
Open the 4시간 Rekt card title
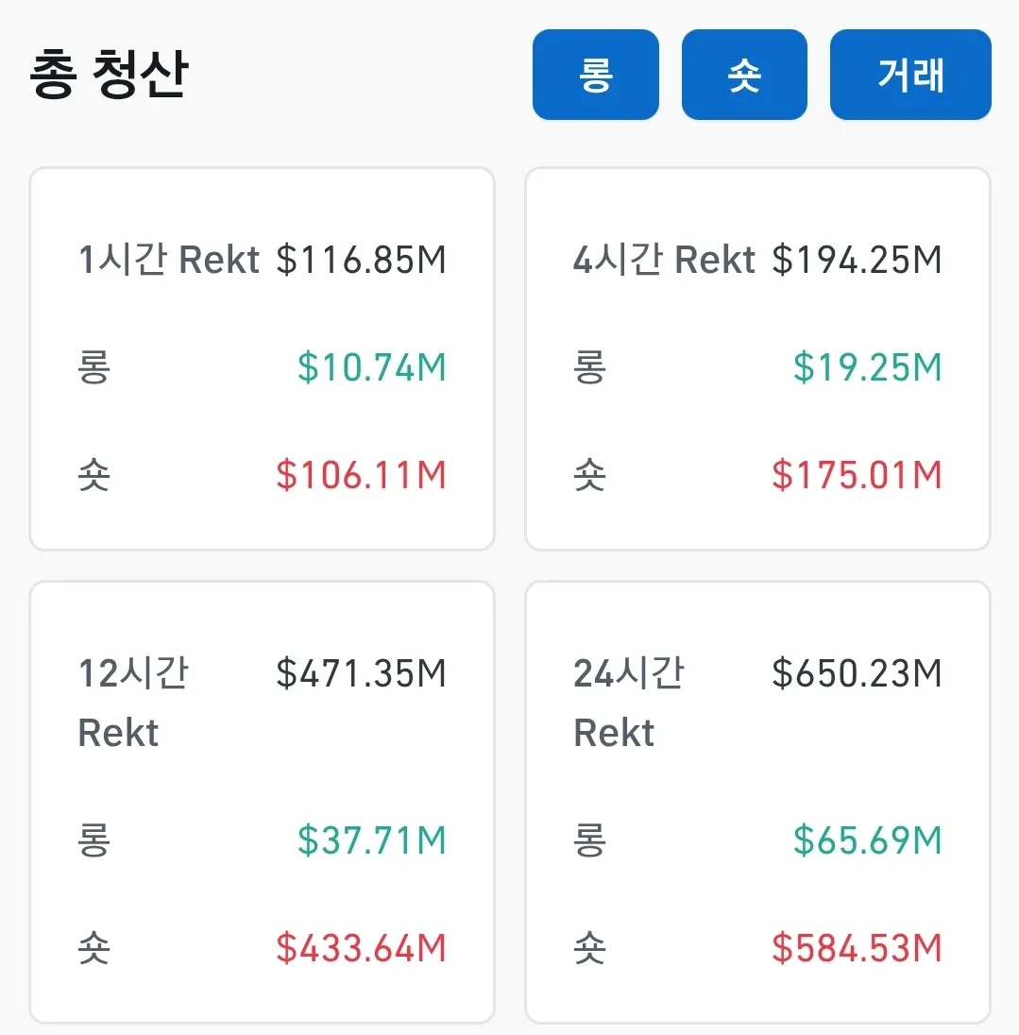(664, 260)
